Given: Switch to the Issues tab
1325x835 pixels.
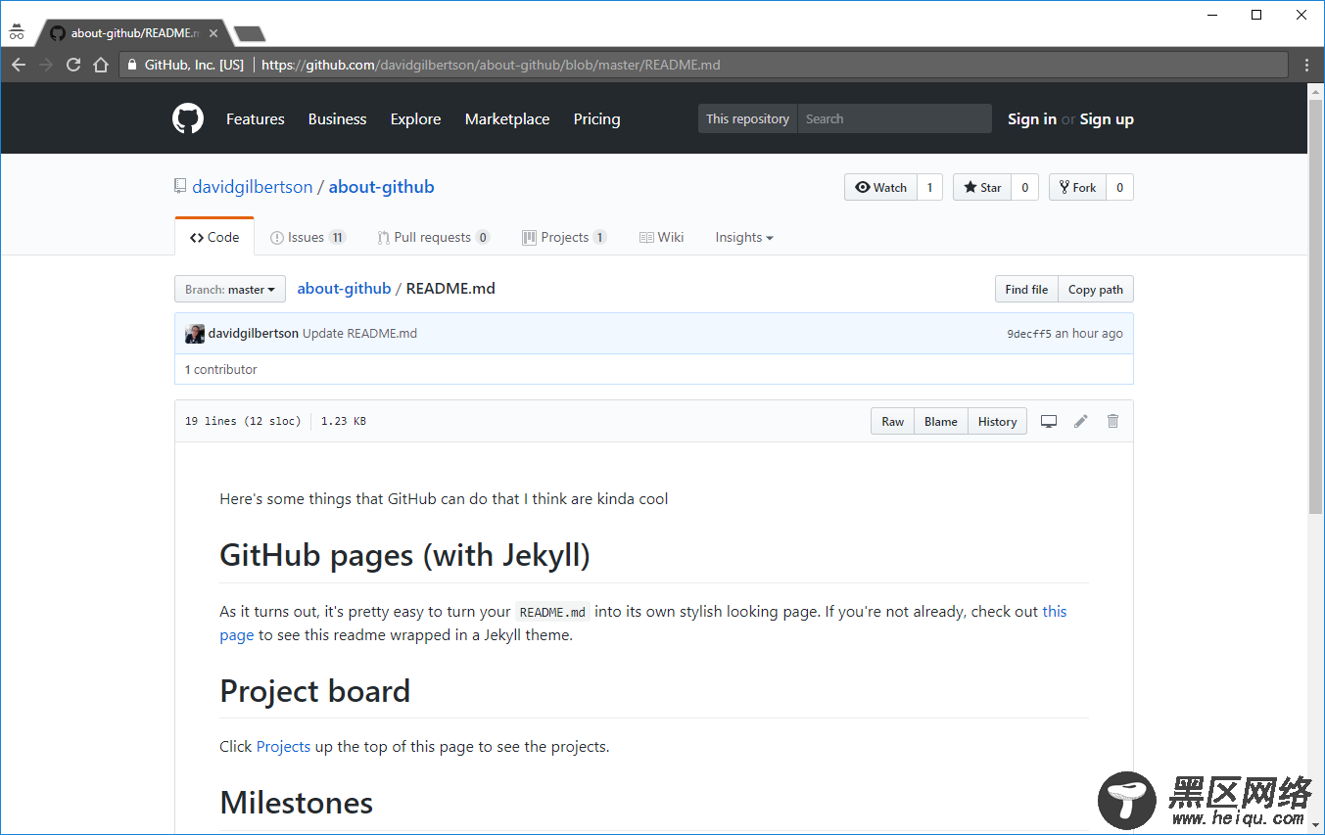Looking at the screenshot, I should [308, 237].
